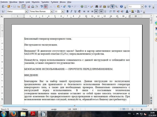Click the Save document icon
Viewport: 157px width, 117px height.
pos(15,7)
